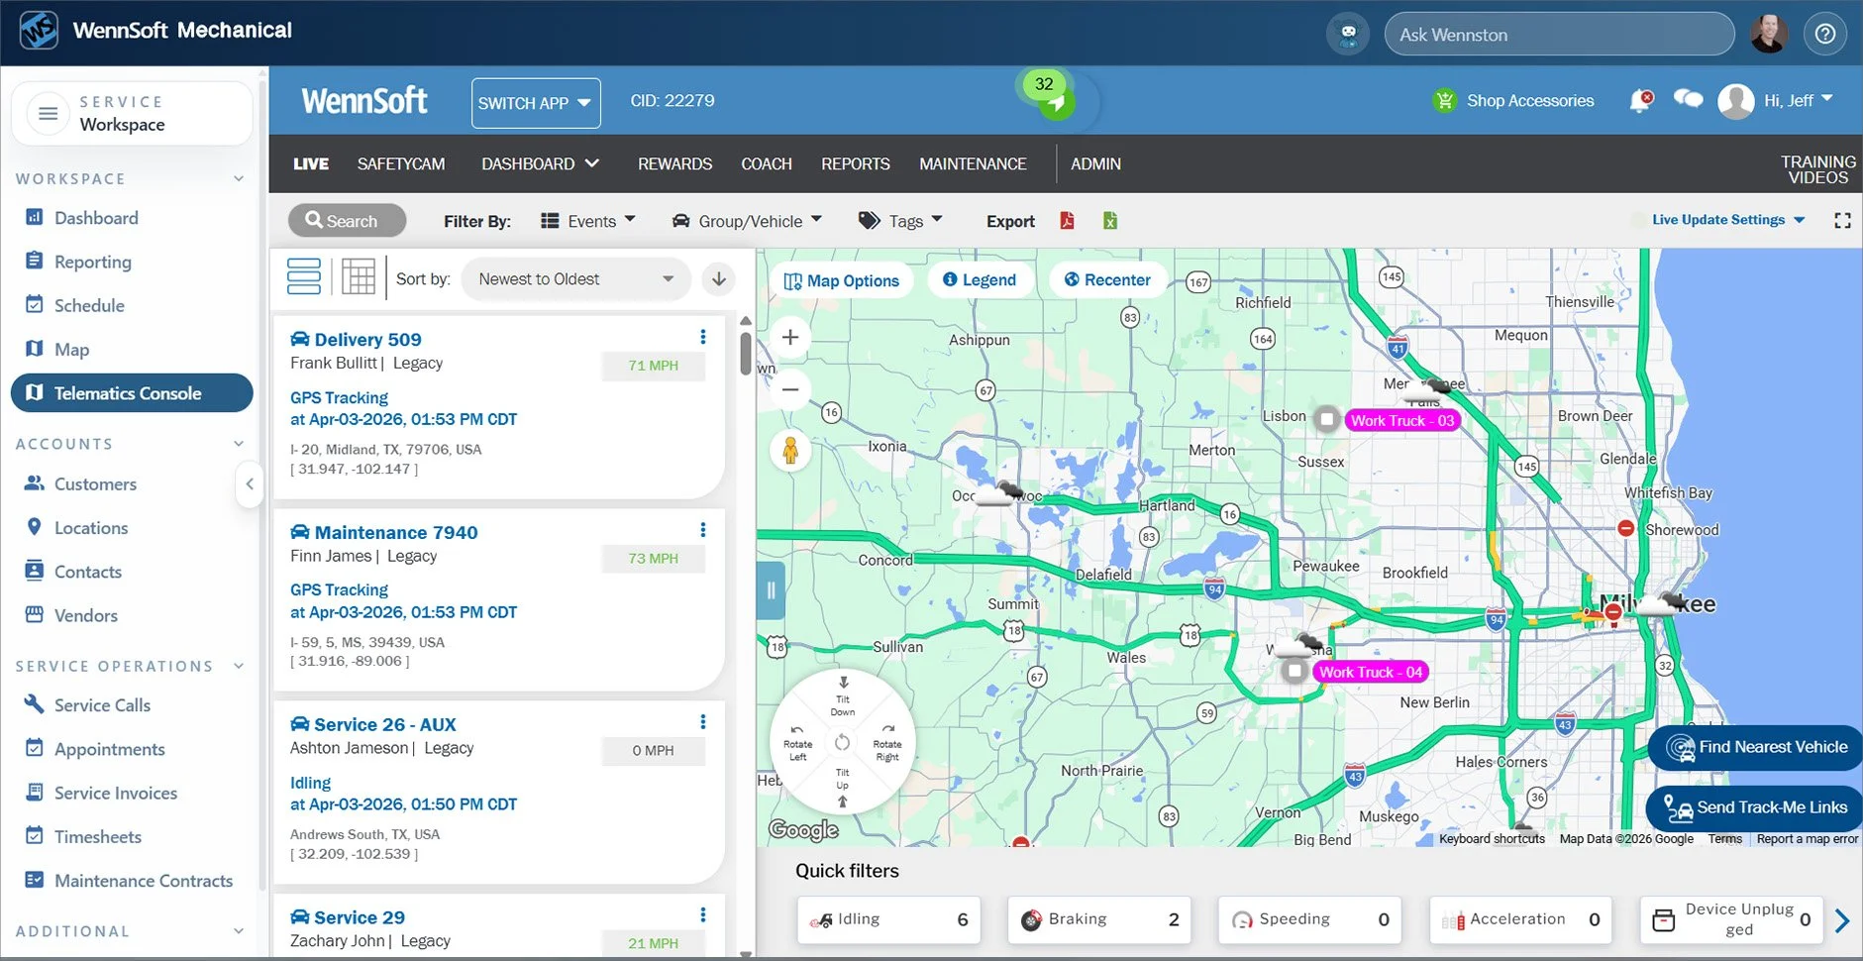Open the help question mark icon

1825,35
